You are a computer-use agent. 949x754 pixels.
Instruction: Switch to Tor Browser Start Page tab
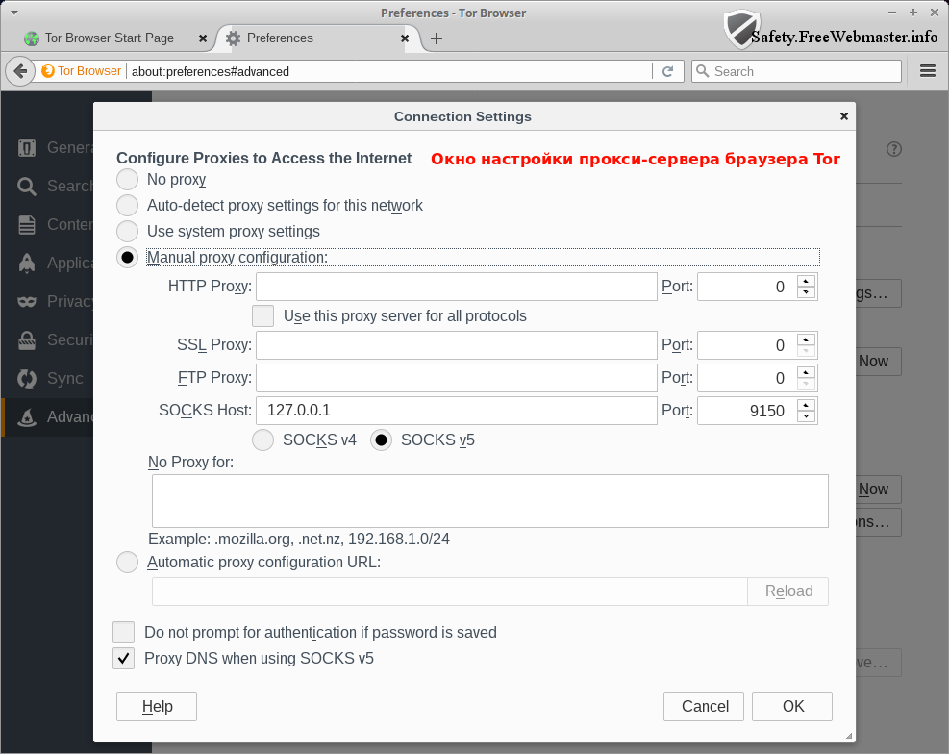[109, 38]
